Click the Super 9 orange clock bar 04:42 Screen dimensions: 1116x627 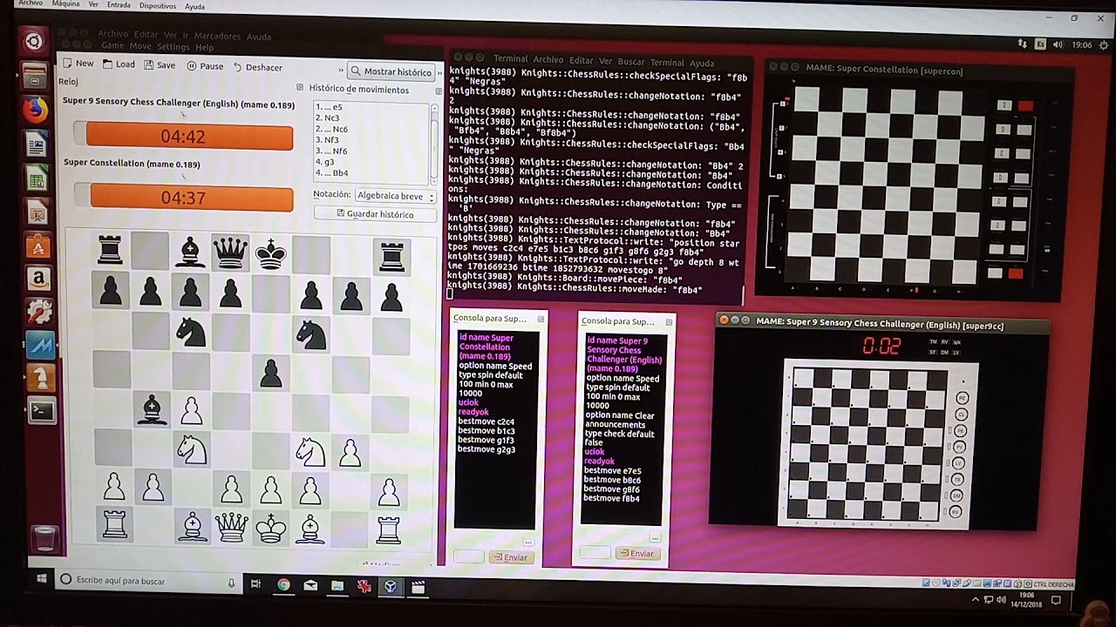tap(189, 137)
